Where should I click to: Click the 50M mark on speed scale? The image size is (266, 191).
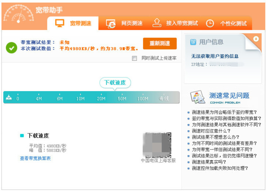pos(122,99)
